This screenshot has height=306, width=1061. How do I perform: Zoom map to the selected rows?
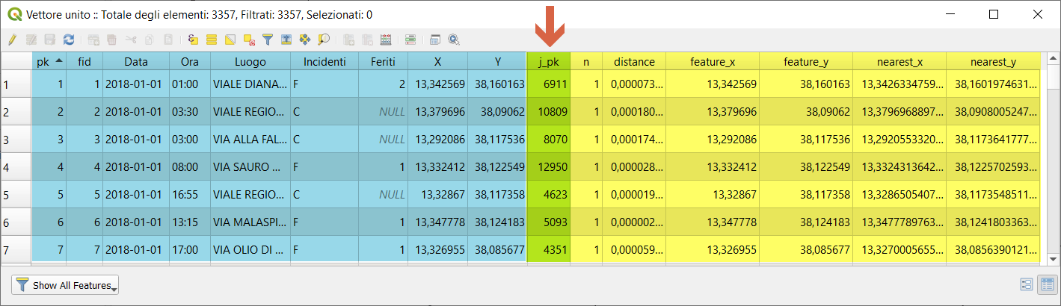point(324,40)
